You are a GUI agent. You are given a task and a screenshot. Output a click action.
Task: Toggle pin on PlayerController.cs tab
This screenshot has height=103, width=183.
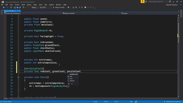point(17,11)
